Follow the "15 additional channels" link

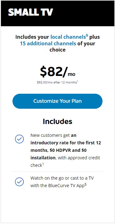pyautogui.click(x=48, y=43)
